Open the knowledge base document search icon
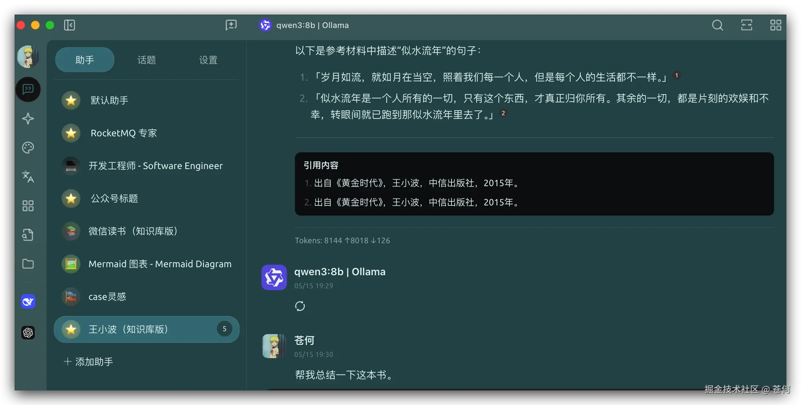 click(28, 235)
